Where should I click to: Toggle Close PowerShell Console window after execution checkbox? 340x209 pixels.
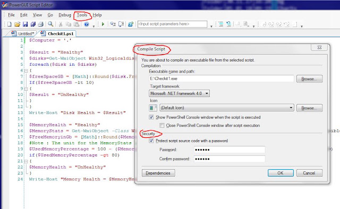coord(161,125)
